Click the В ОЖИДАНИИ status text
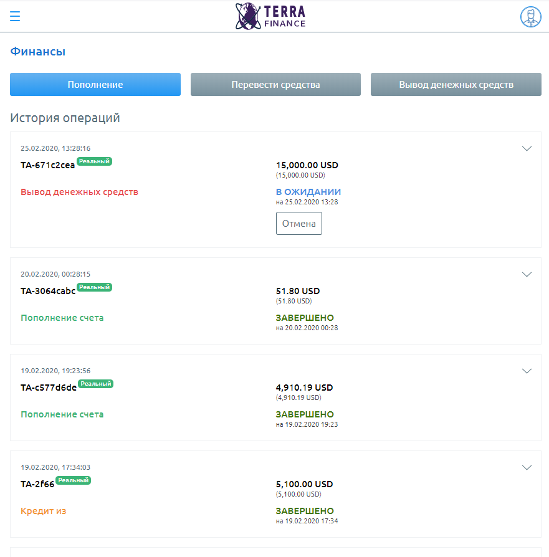 point(308,192)
